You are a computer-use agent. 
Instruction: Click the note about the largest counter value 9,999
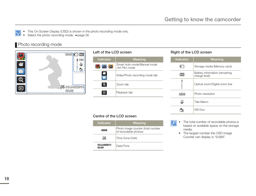(207, 135)
